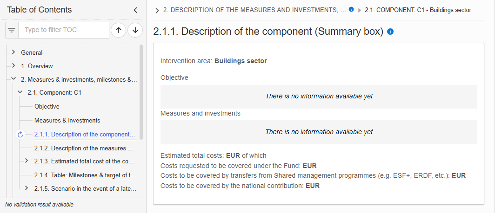Open Measures & investments tree item
The image size is (495, 213).
coord(67,120)
